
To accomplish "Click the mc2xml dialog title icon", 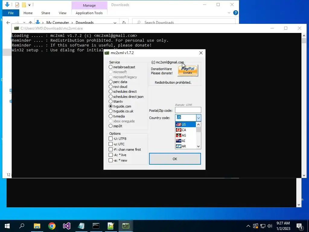I will pos(107,53).
